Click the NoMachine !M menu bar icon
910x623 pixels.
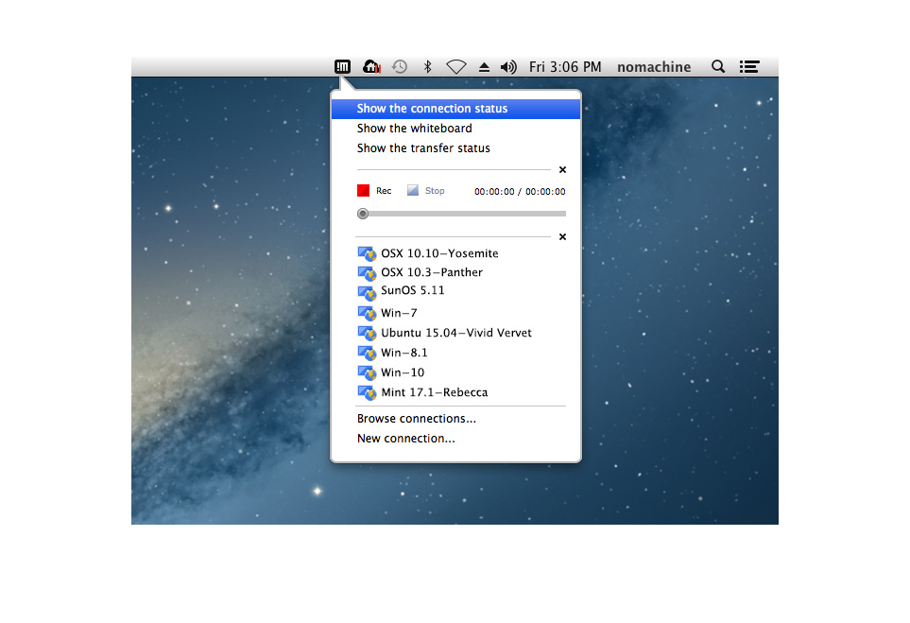pos(342,67)
